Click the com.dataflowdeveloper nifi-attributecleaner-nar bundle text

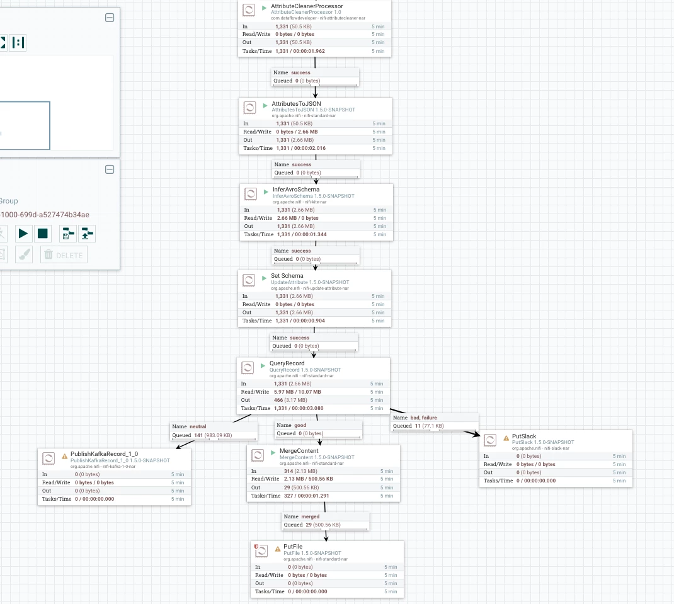317,18
